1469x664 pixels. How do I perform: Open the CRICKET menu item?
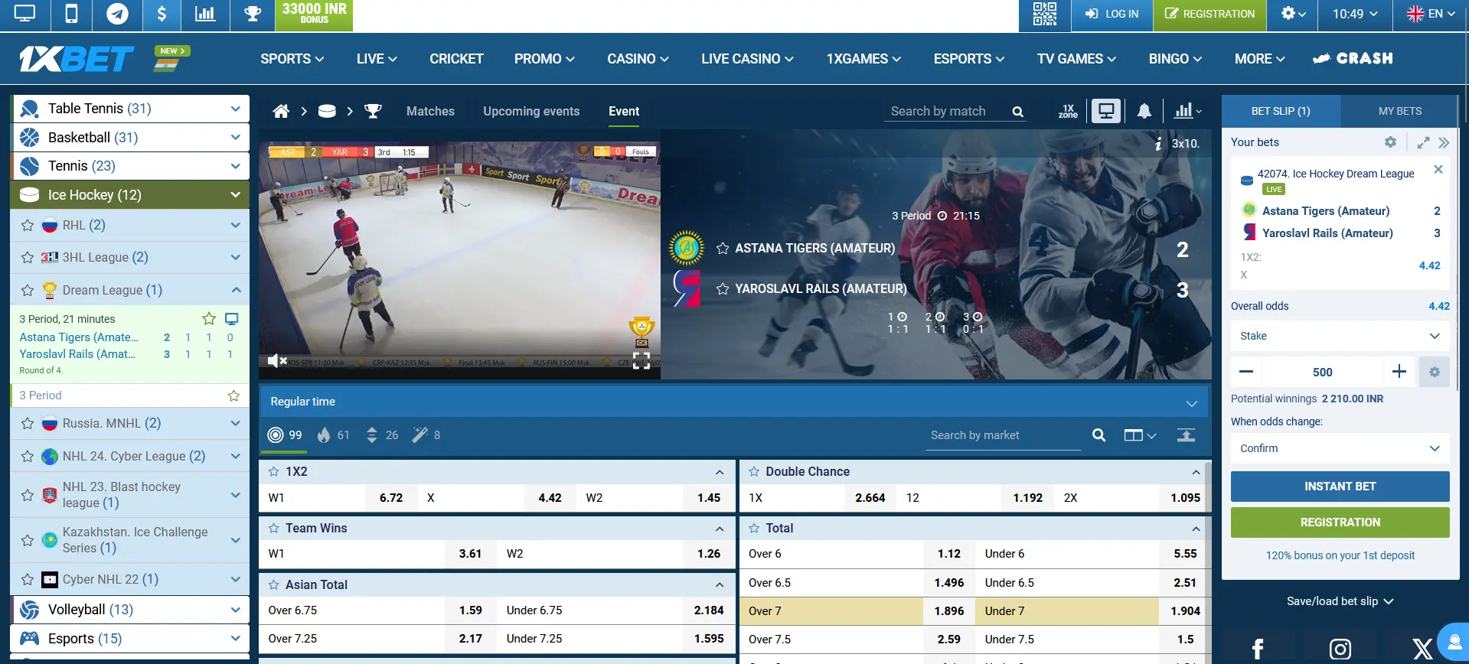click(x=456, y=59)
